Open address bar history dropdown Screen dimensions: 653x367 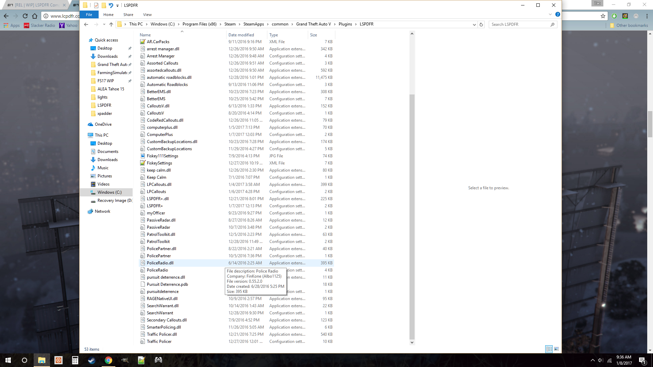click(474, 24)
